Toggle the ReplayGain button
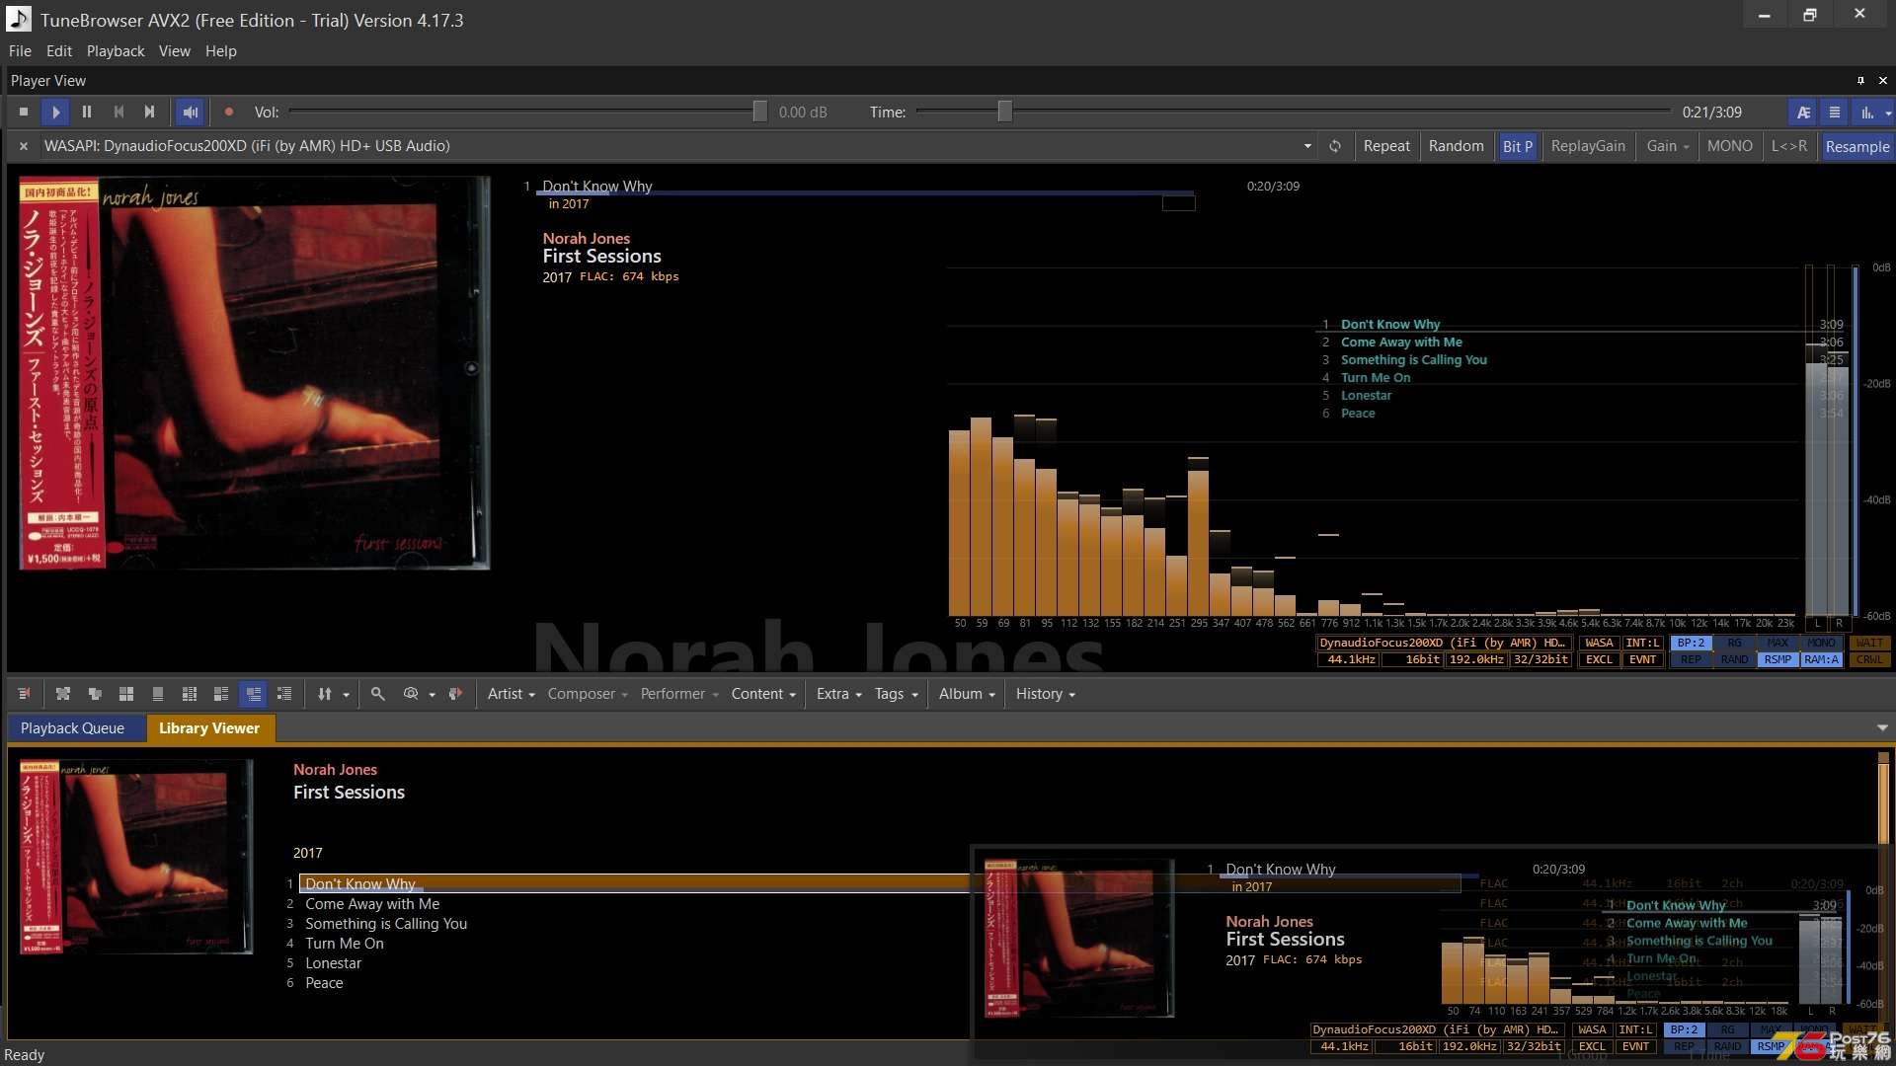This screenshot has height=1066, width=1896. [1588, 146]
